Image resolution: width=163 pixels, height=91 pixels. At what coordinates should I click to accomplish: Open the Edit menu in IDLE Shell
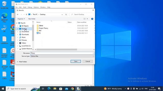20,7
